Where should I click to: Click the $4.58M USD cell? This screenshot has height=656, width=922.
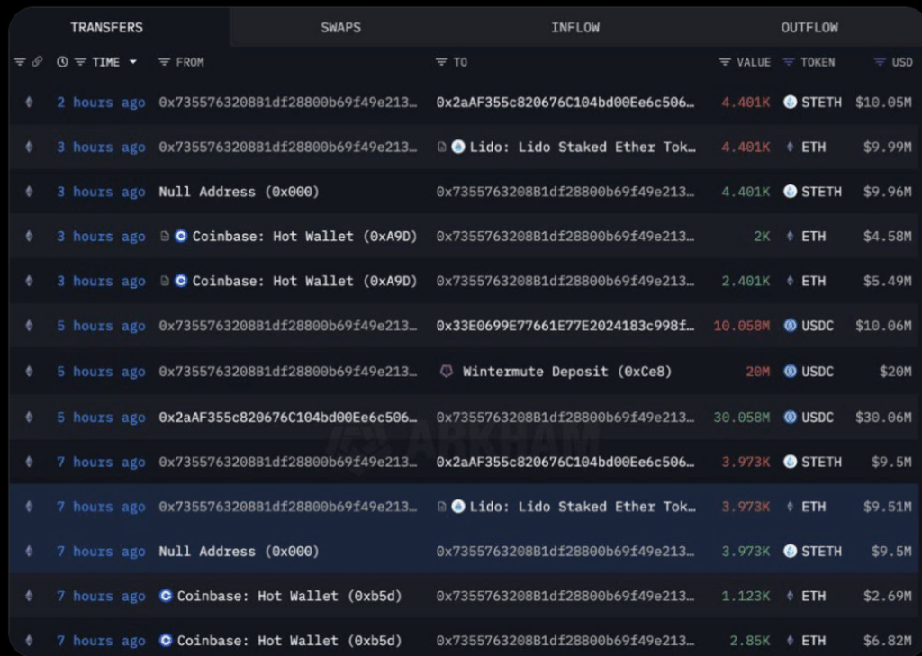pyautogui.click(x=888, y=237)
